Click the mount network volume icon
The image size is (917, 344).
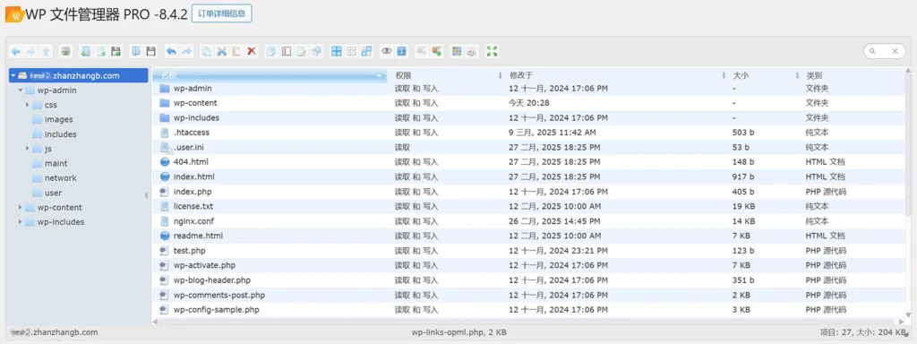pos(65,51)
